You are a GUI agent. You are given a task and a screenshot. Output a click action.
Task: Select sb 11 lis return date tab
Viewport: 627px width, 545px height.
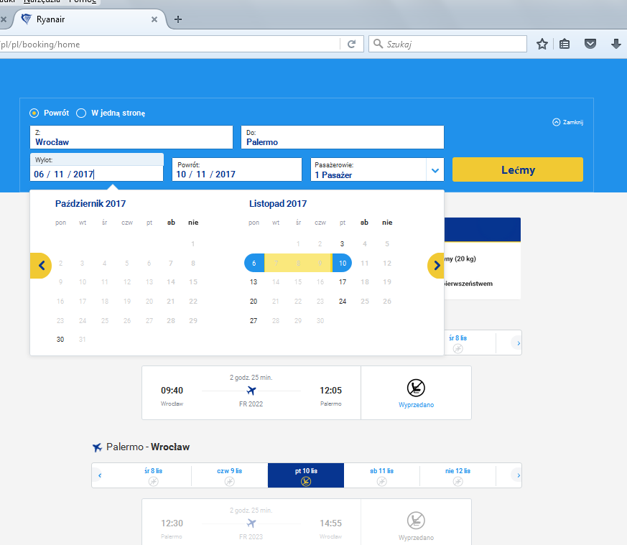point(382,475)
